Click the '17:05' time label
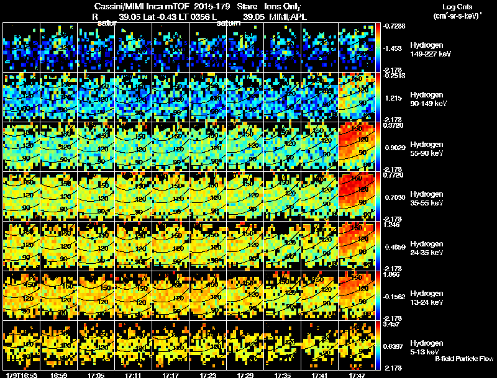 tap(96, 376)
